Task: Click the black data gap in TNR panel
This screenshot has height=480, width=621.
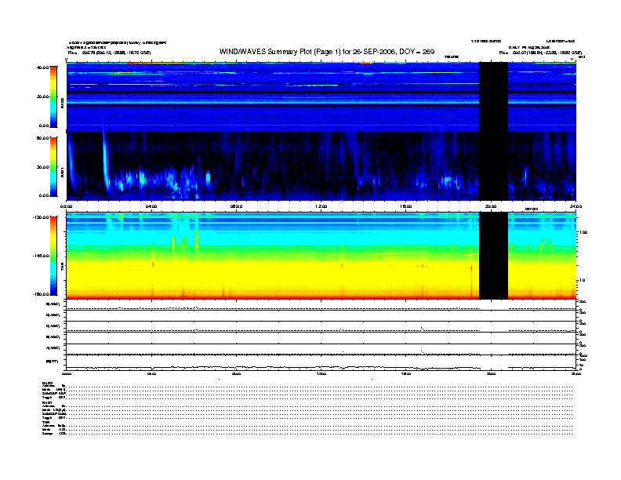Action: pos(493,256)
